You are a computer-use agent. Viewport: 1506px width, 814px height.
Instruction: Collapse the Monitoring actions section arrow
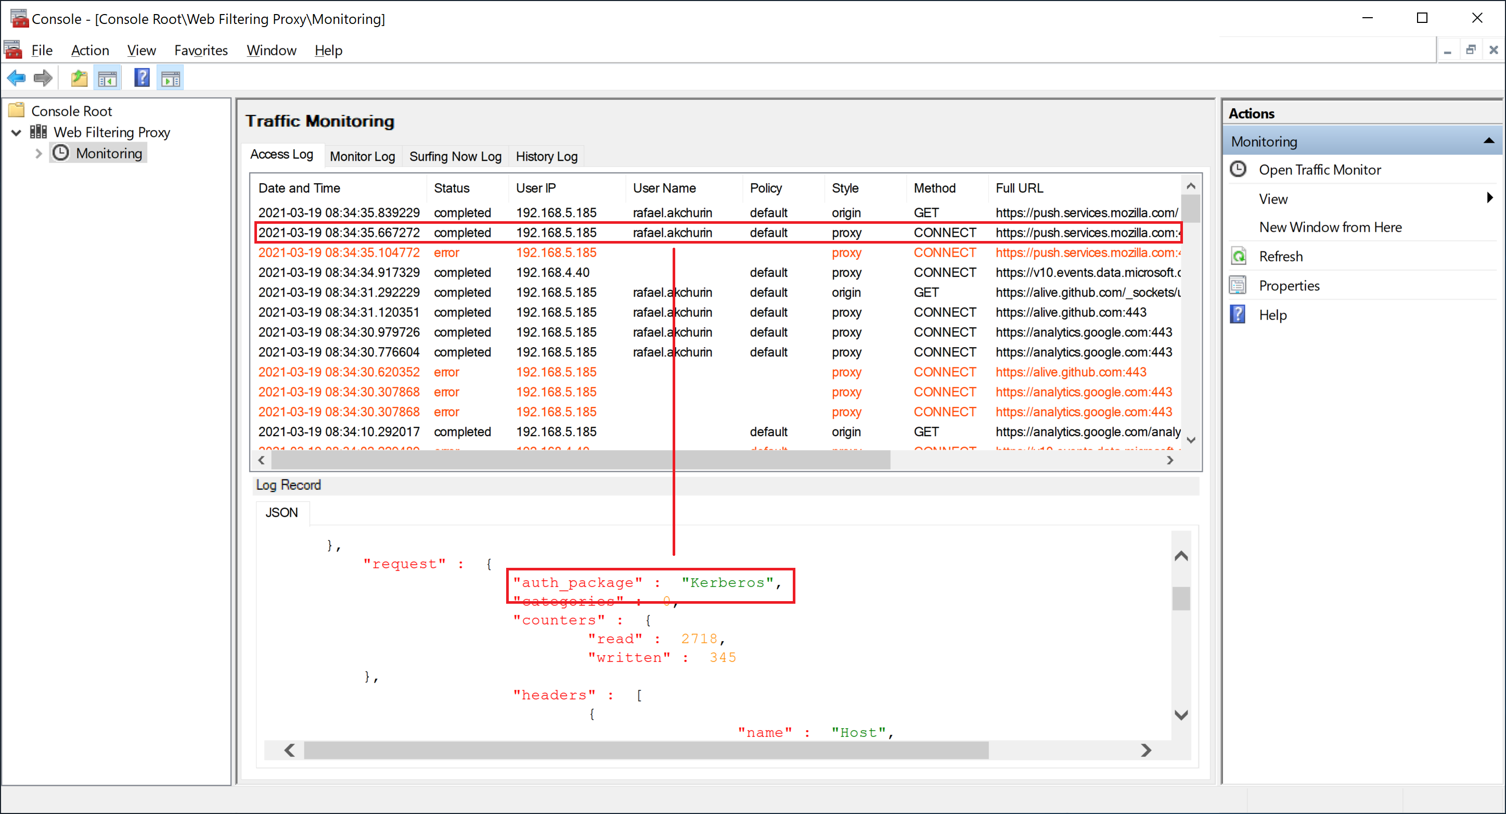1489,141
